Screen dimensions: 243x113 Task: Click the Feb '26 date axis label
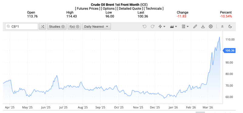click(191, 107)
